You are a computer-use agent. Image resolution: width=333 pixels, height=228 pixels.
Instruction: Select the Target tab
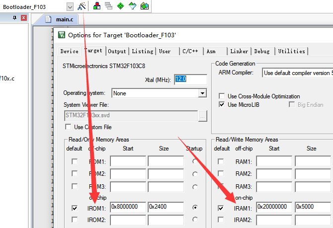click(93, 51)
